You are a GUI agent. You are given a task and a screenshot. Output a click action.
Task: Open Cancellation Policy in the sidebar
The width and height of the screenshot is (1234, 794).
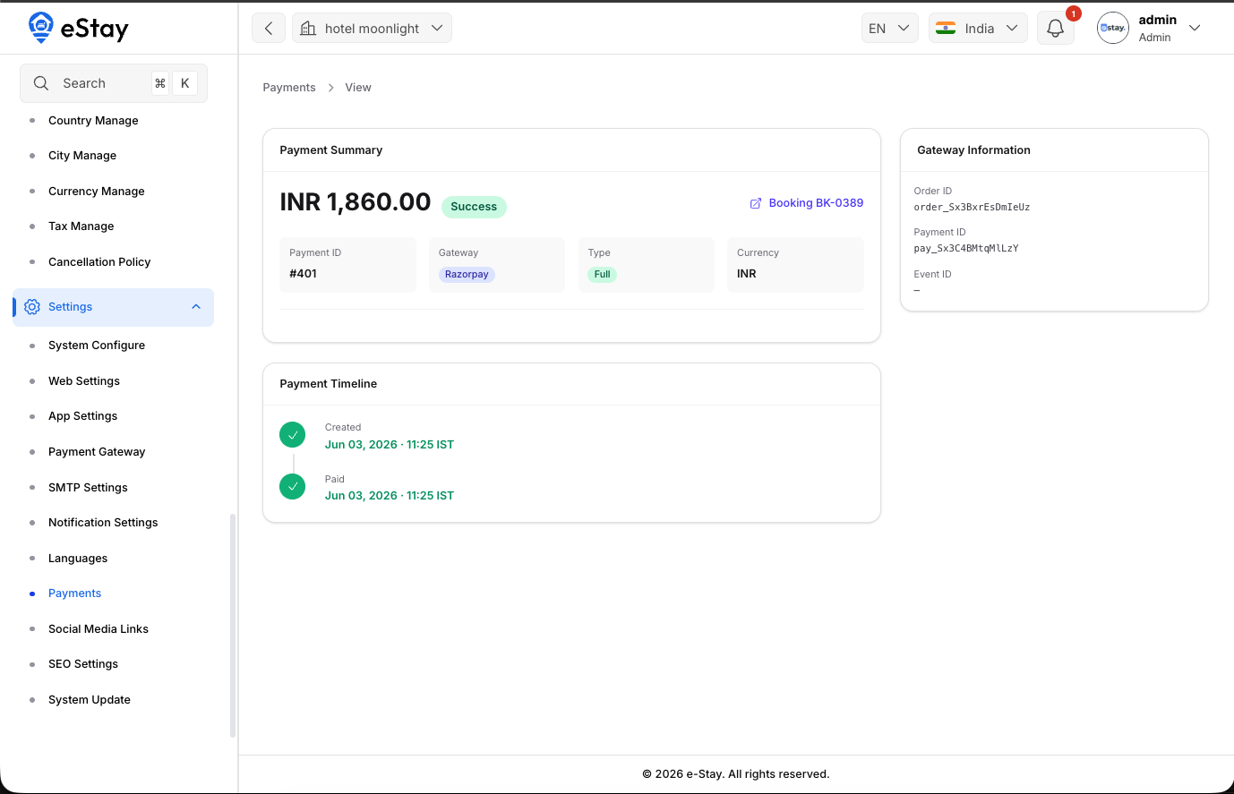[x=99, y=262]
